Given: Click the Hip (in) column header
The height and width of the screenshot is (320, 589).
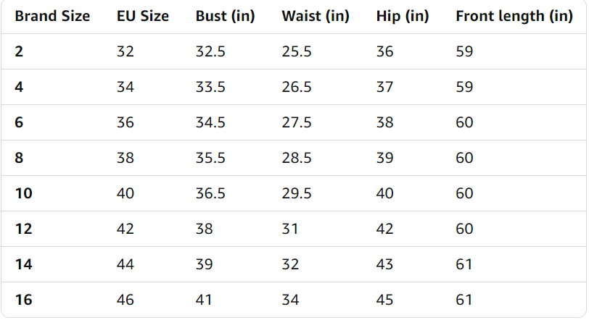Looking at the screenshot, I should (x=403, y=16).
